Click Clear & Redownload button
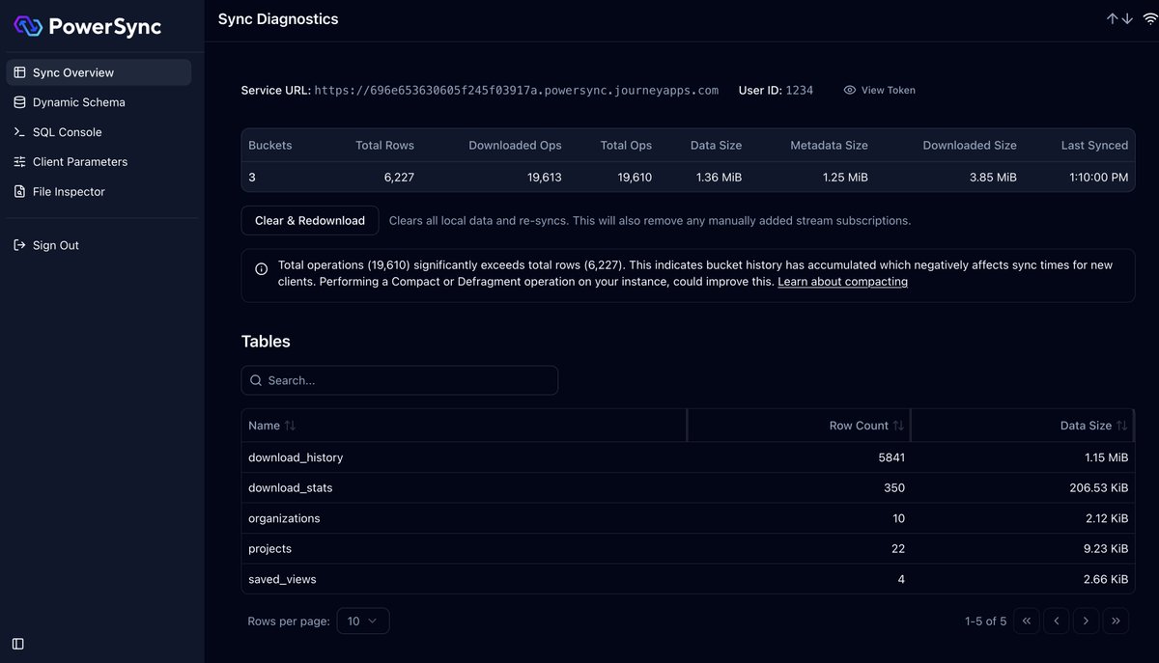Image resolution: width=1159 pixels, height=663 pixels. (x=310, y=220)
